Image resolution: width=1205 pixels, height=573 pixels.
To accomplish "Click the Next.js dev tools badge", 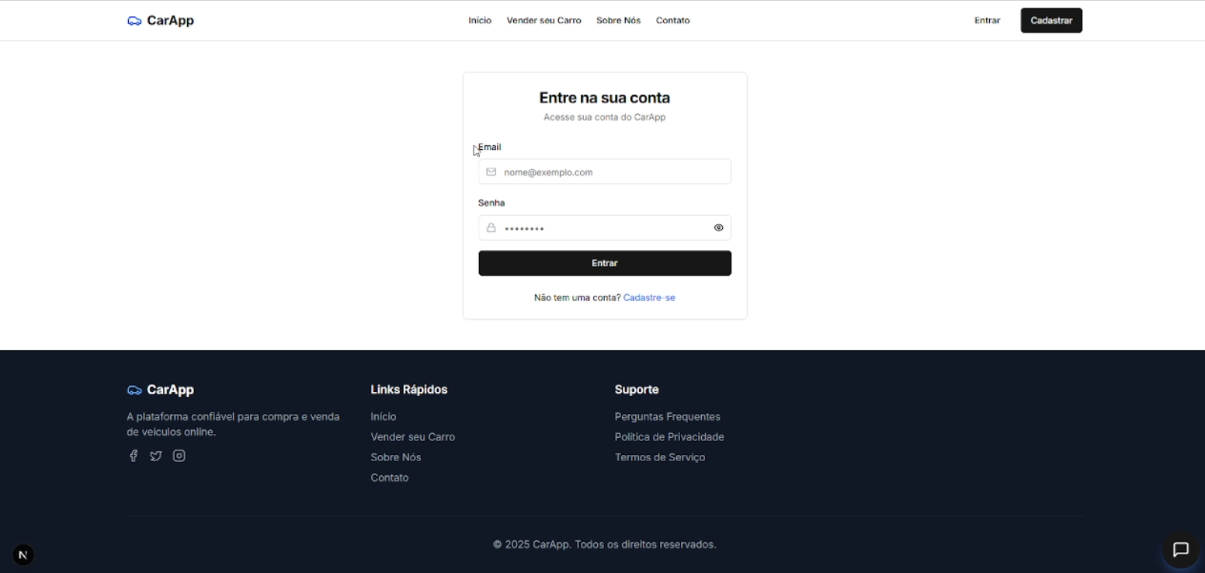I will tap(23, 554).
